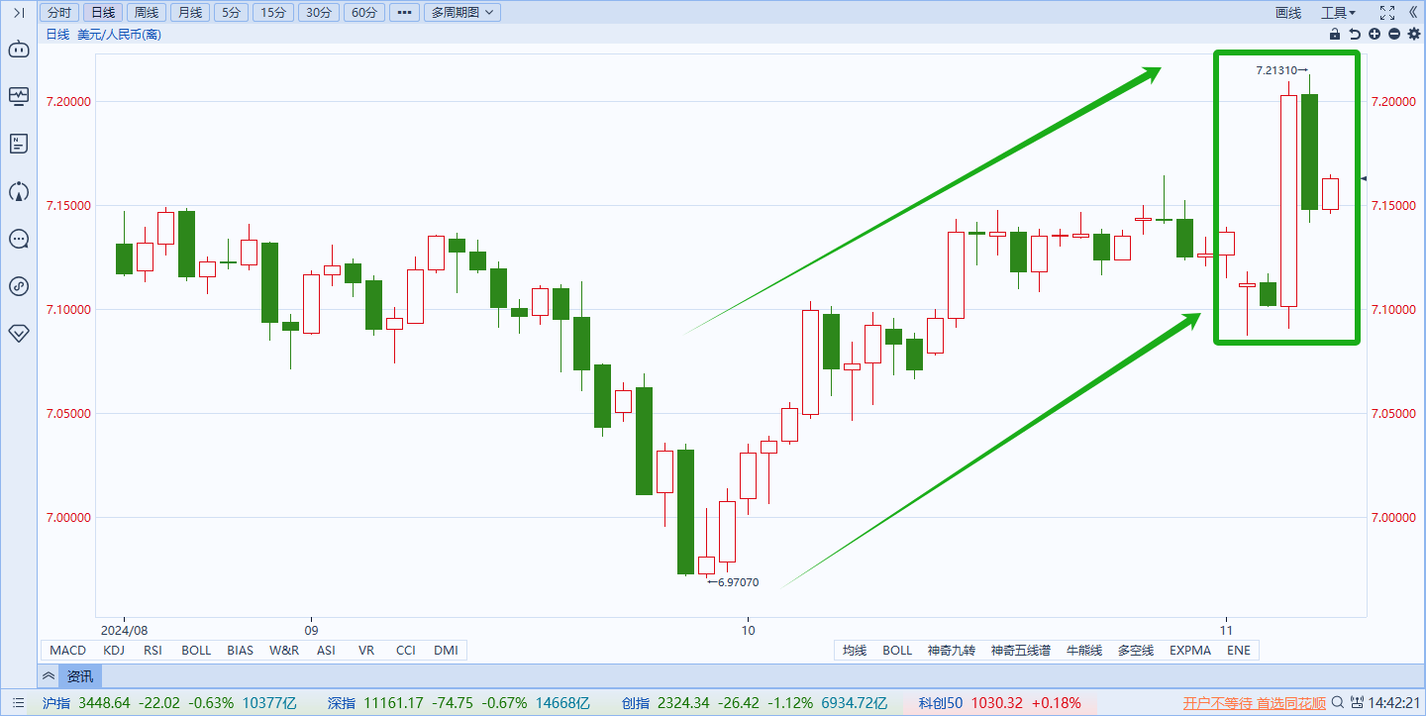Show more periods via ellipsis button

point(404,13)
